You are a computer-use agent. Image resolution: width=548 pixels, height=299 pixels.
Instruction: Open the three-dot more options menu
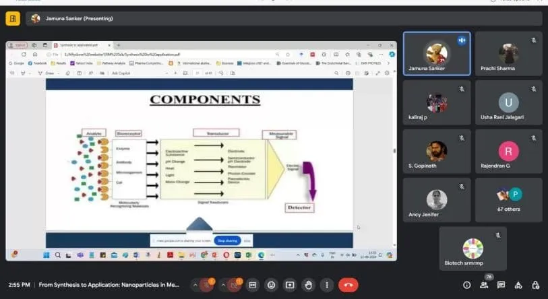(x=327, y=286)
